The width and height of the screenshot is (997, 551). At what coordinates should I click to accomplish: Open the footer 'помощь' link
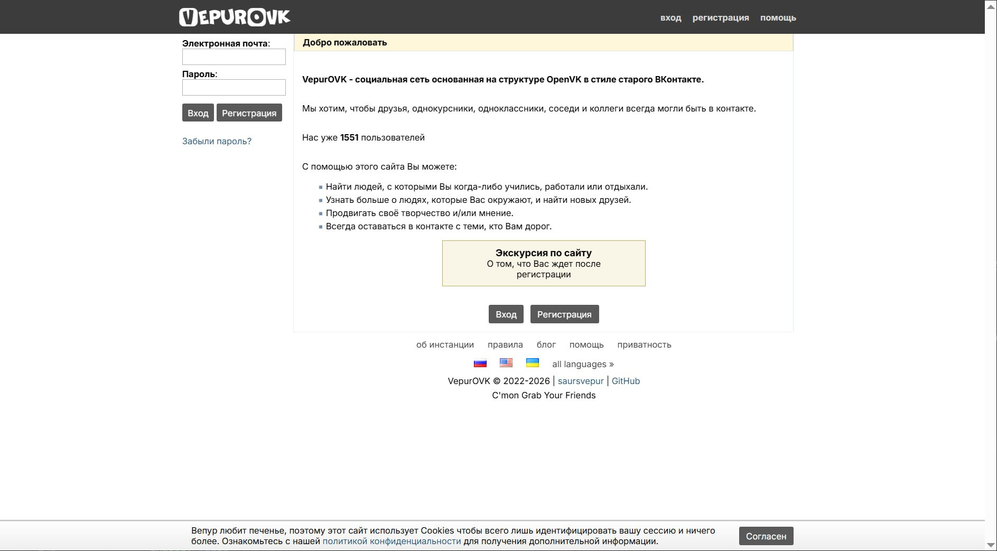point(586,344)
